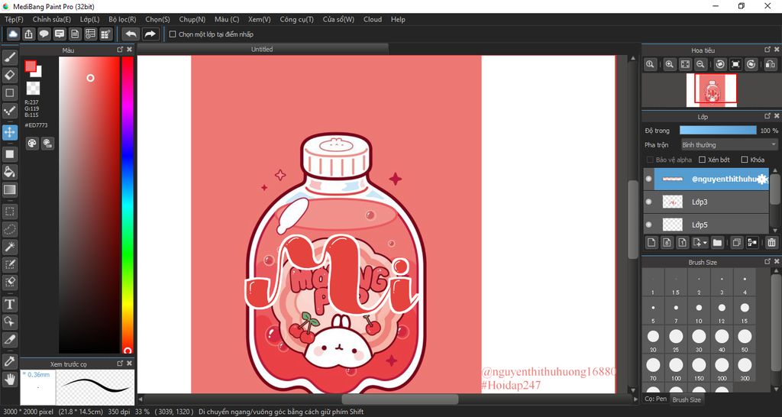Click the canvas horizontal scrollbar

[399, 399]
